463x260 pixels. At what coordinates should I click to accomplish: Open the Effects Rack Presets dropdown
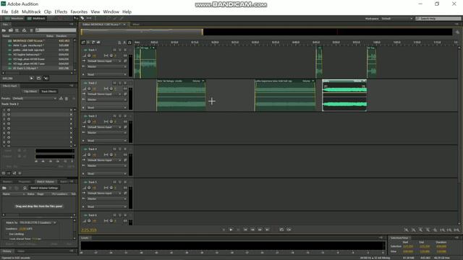(x=34, y=98)
